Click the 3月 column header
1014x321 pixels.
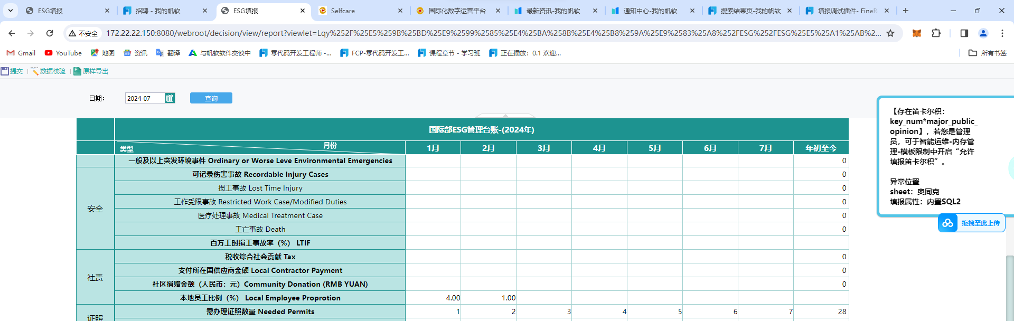[544, 148]
